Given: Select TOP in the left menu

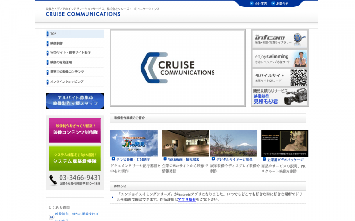Looking at the screenshot, I should (75, 34).
